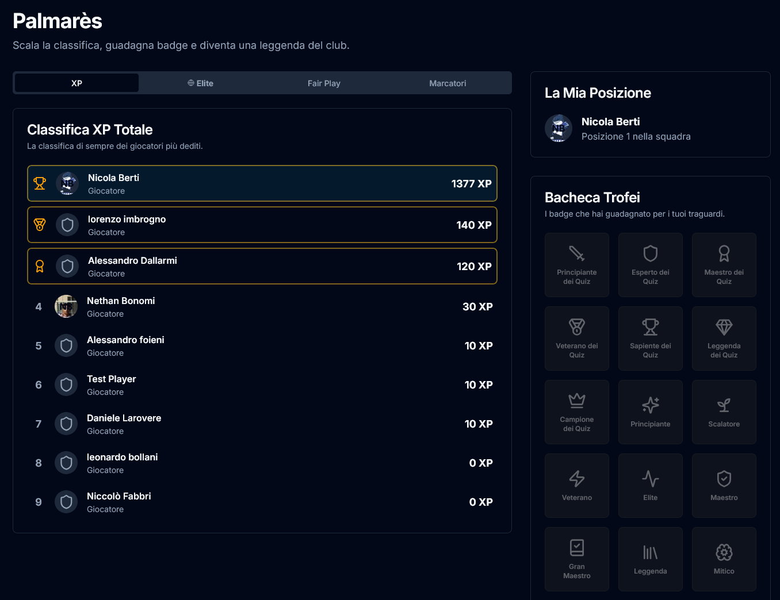The image size is (780, 600).
Task: Click the gold trophy icon for first place
Action: click(40, 183)
